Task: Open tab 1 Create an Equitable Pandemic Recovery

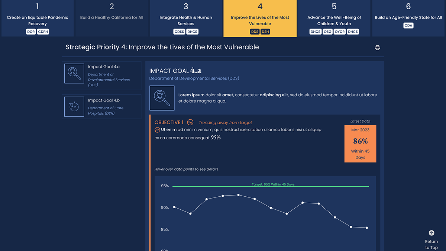Action: [37, 18]
